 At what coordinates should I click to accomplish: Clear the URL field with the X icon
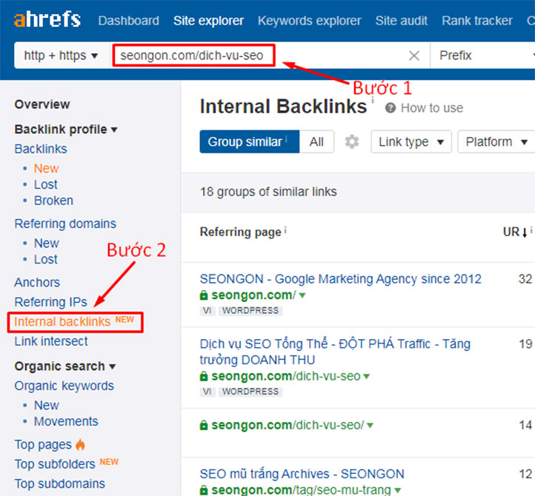pos(414,56)
